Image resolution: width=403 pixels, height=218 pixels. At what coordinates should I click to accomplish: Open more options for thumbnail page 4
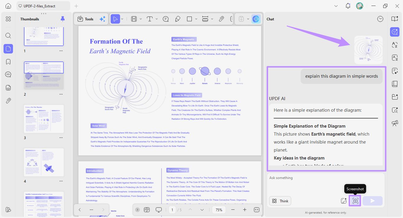pos(61,181)
